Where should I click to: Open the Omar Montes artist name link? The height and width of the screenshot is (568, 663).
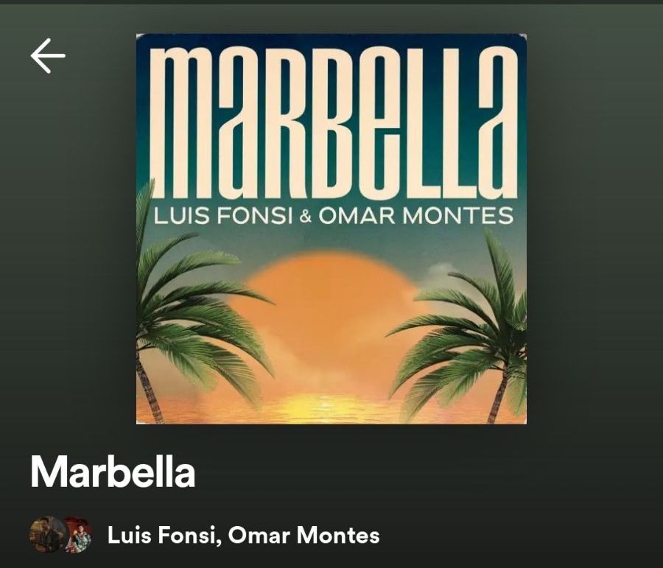[304, 535]
